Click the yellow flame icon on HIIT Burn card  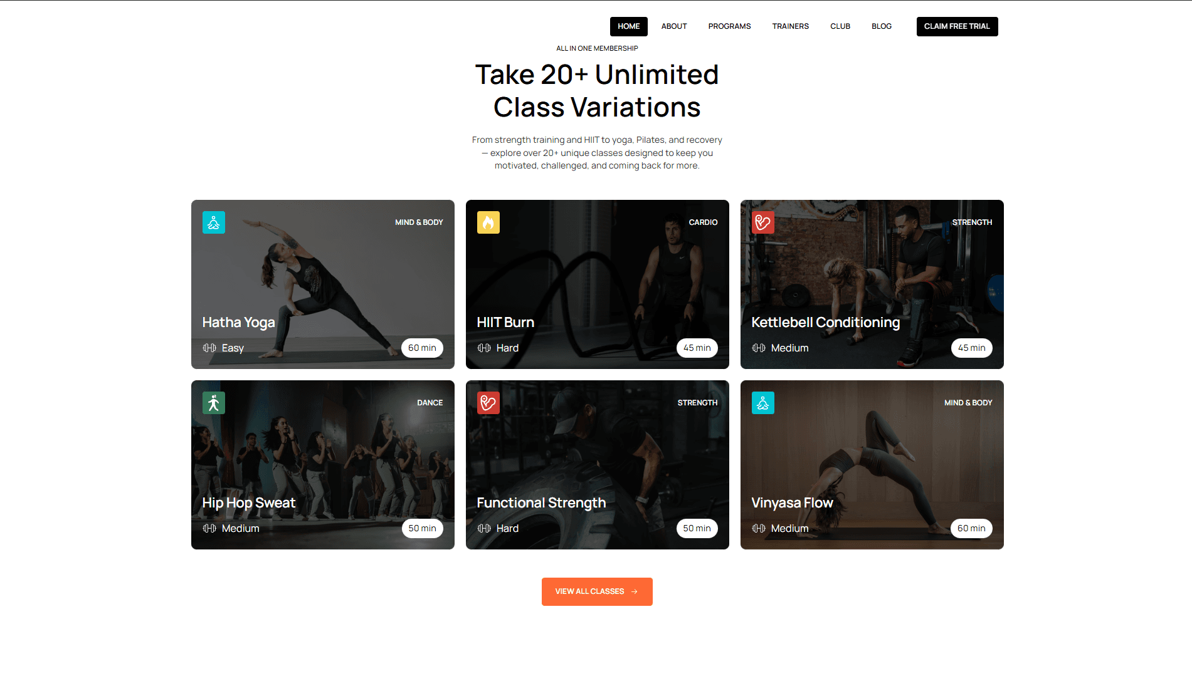[x=488, y=222]
